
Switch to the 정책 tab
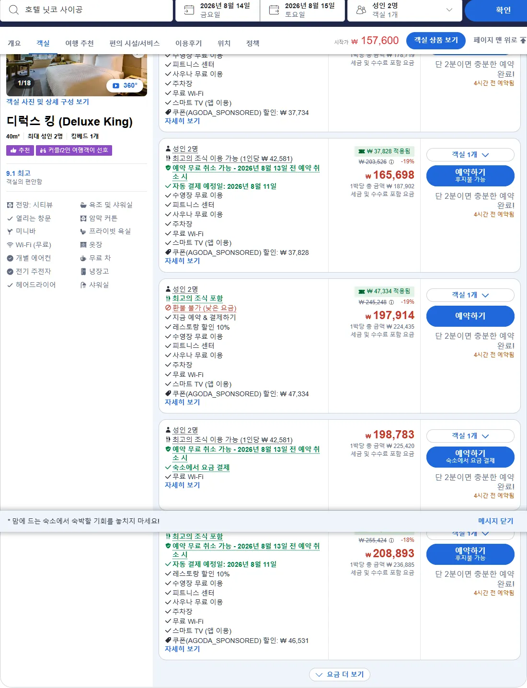point(253,43)
